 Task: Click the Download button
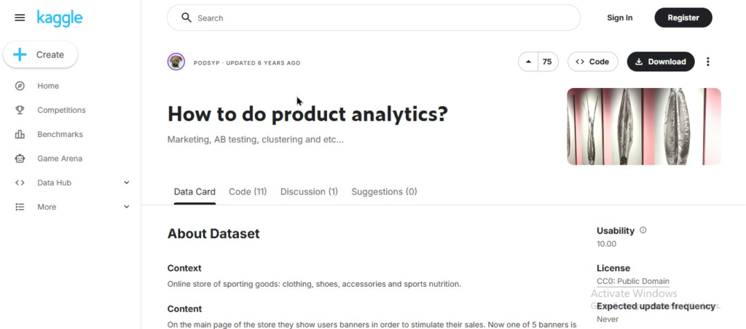[660, 62]
